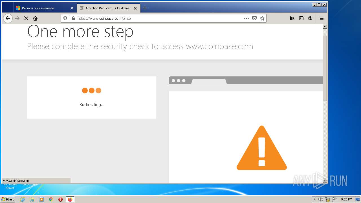Click the 'One more step' heading
361x203 pixels.
click(x=80, y=32)
